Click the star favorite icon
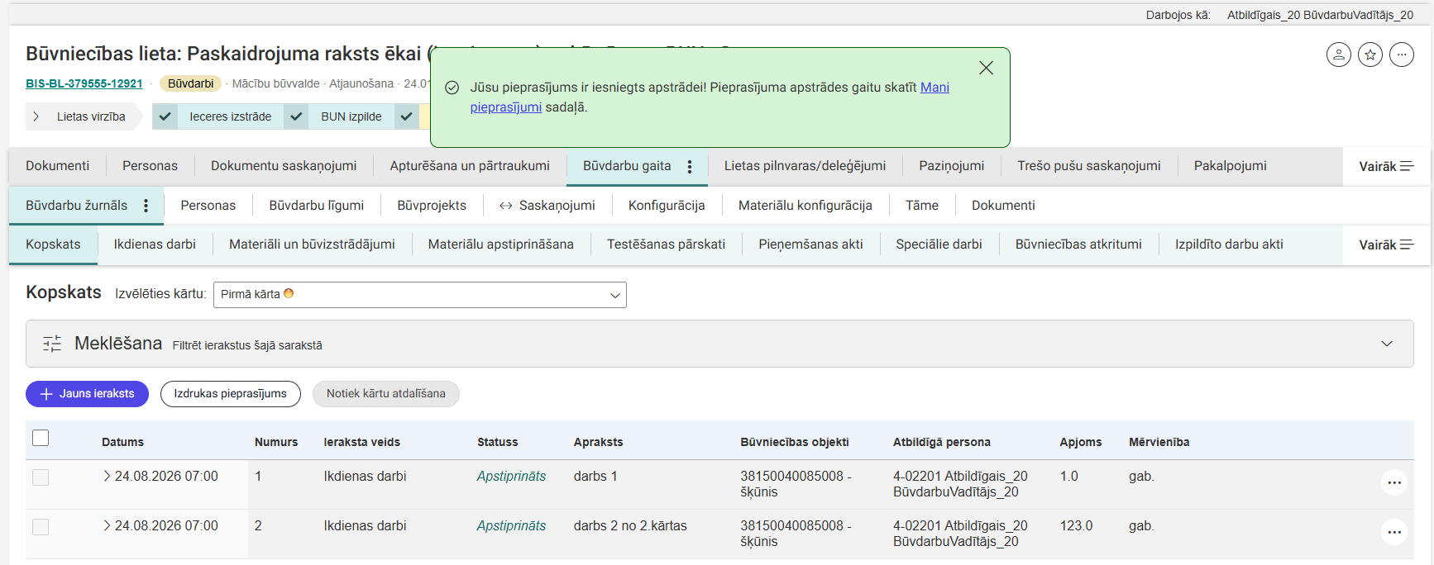Image resolution: width=1434 pixels, height=565 pixels. coord(1369,55)
